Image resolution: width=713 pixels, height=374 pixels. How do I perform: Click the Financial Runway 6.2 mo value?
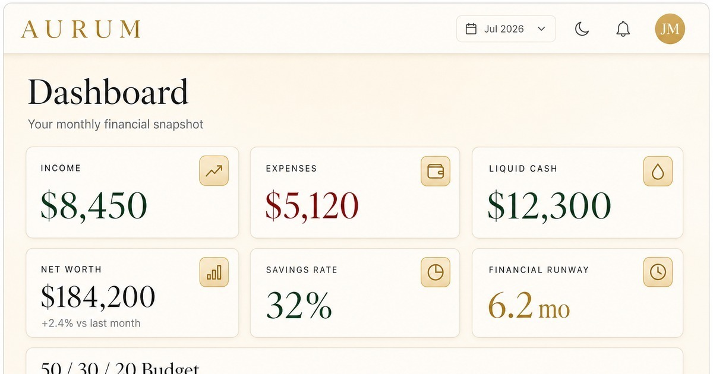click(529, 305)
